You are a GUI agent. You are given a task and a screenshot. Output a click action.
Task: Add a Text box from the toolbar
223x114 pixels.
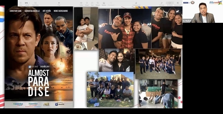coord(92,4)
